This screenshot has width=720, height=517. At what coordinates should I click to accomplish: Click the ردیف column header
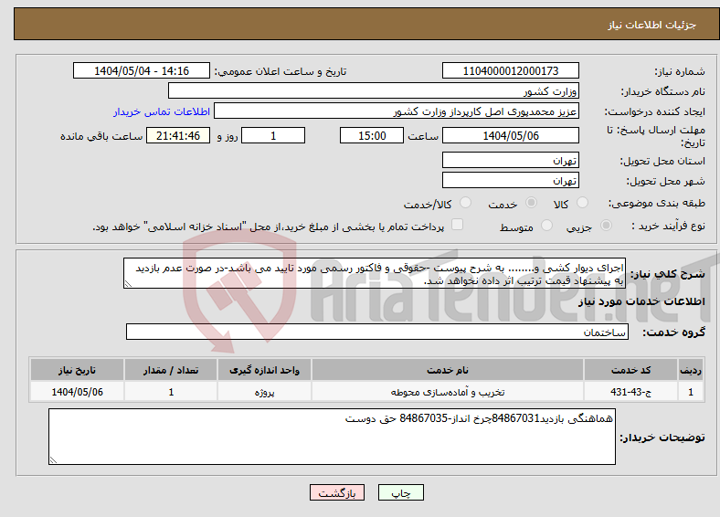tap(691, 370)
